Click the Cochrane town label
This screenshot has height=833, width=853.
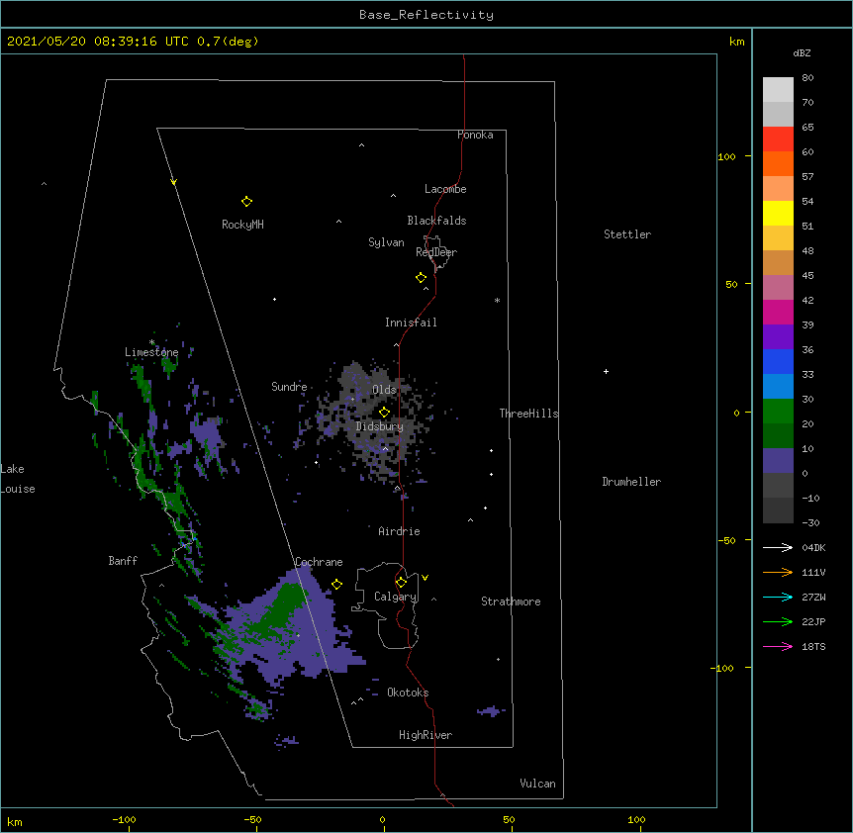point(319,562)
